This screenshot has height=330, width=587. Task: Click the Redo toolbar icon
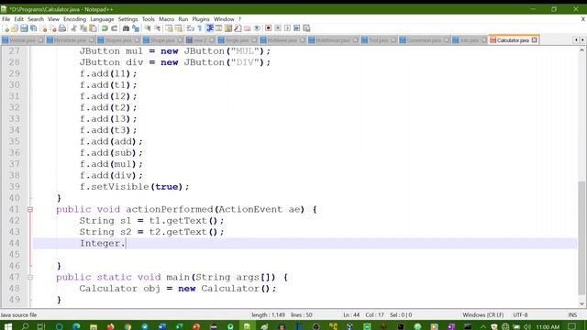[x=114, y=28]
